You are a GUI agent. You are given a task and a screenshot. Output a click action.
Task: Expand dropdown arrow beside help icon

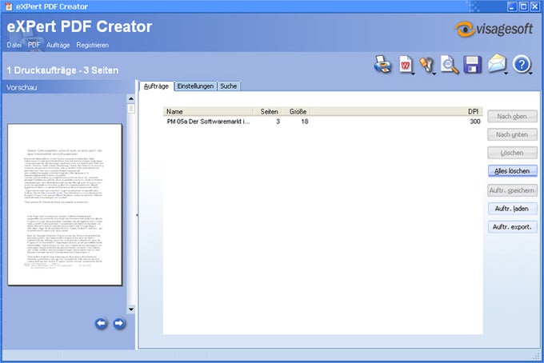click(531, 73)
